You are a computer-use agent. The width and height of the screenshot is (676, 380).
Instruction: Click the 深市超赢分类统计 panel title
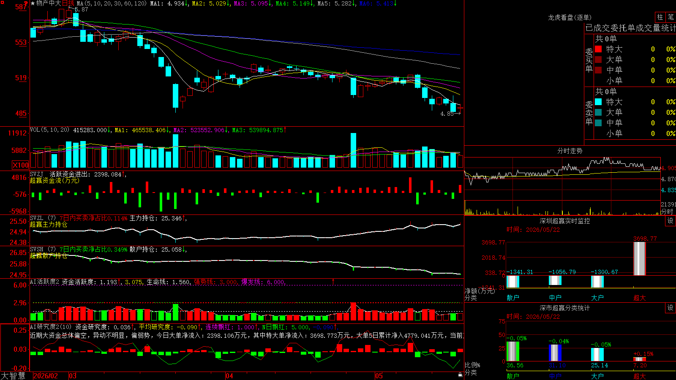click(564, 308)
